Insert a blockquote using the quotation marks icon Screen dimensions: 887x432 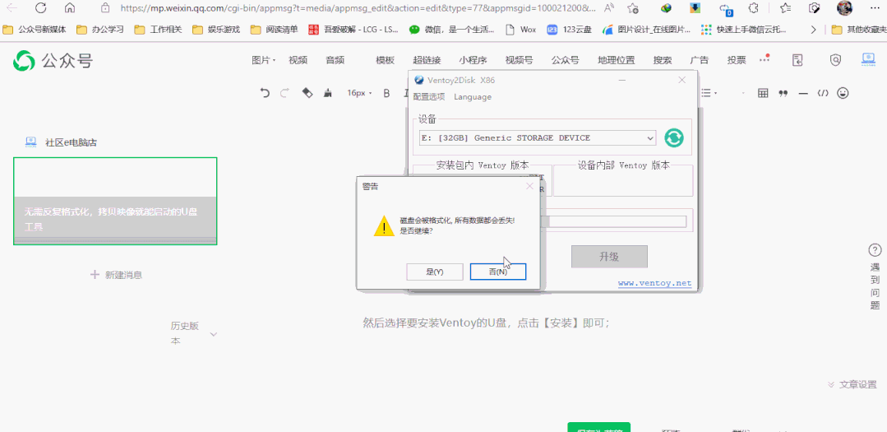[783, 94]
